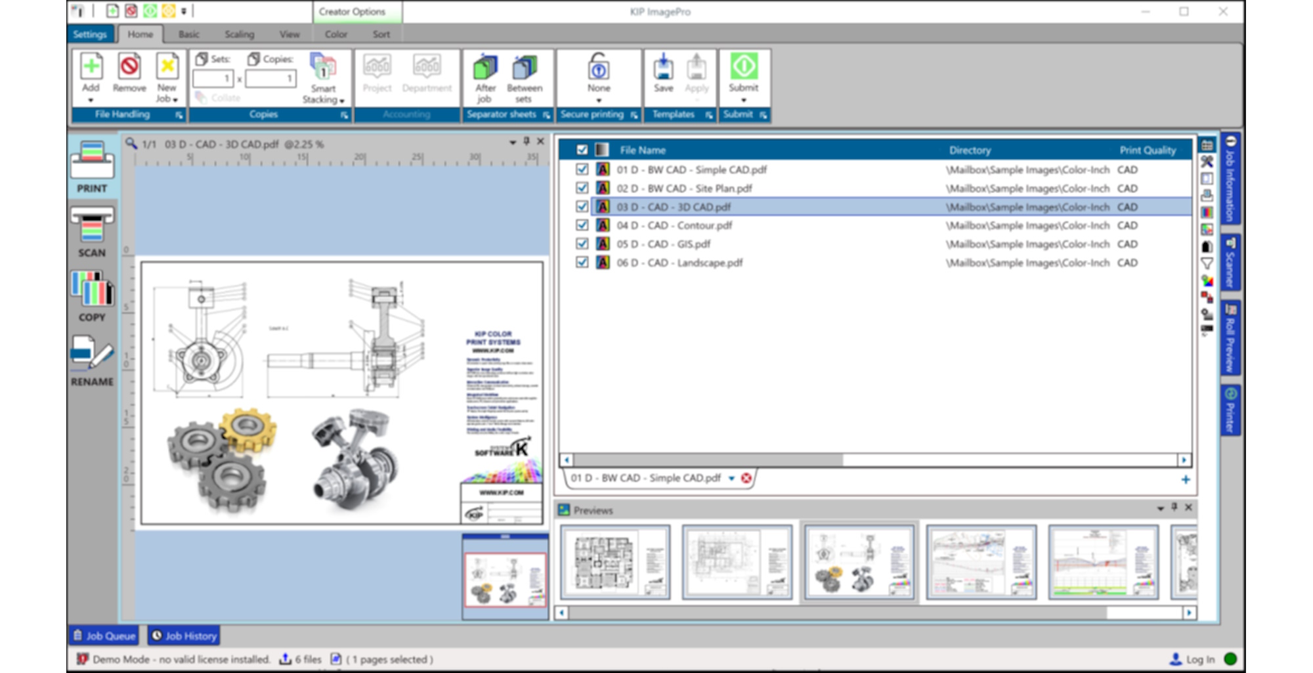Switch to the Basic ribbon tab

click(x=188, y=34)
